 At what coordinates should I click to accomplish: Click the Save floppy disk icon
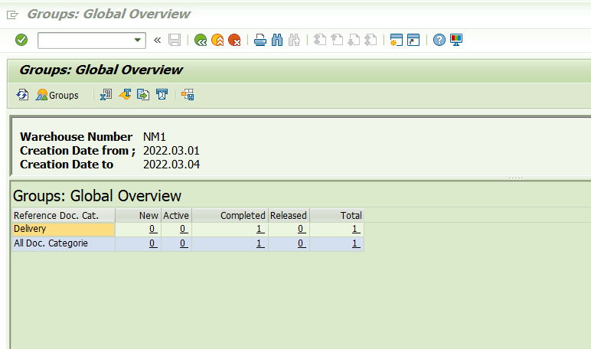point(175,40)
